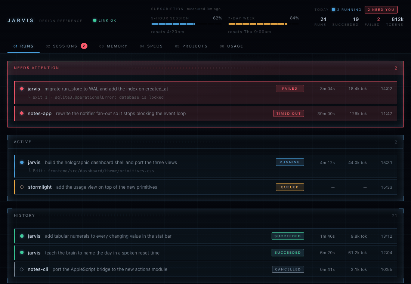Click the green dot on the spoken reset time run

pos(22,253)
